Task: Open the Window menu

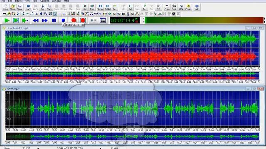Action: (x=57, y=1)
